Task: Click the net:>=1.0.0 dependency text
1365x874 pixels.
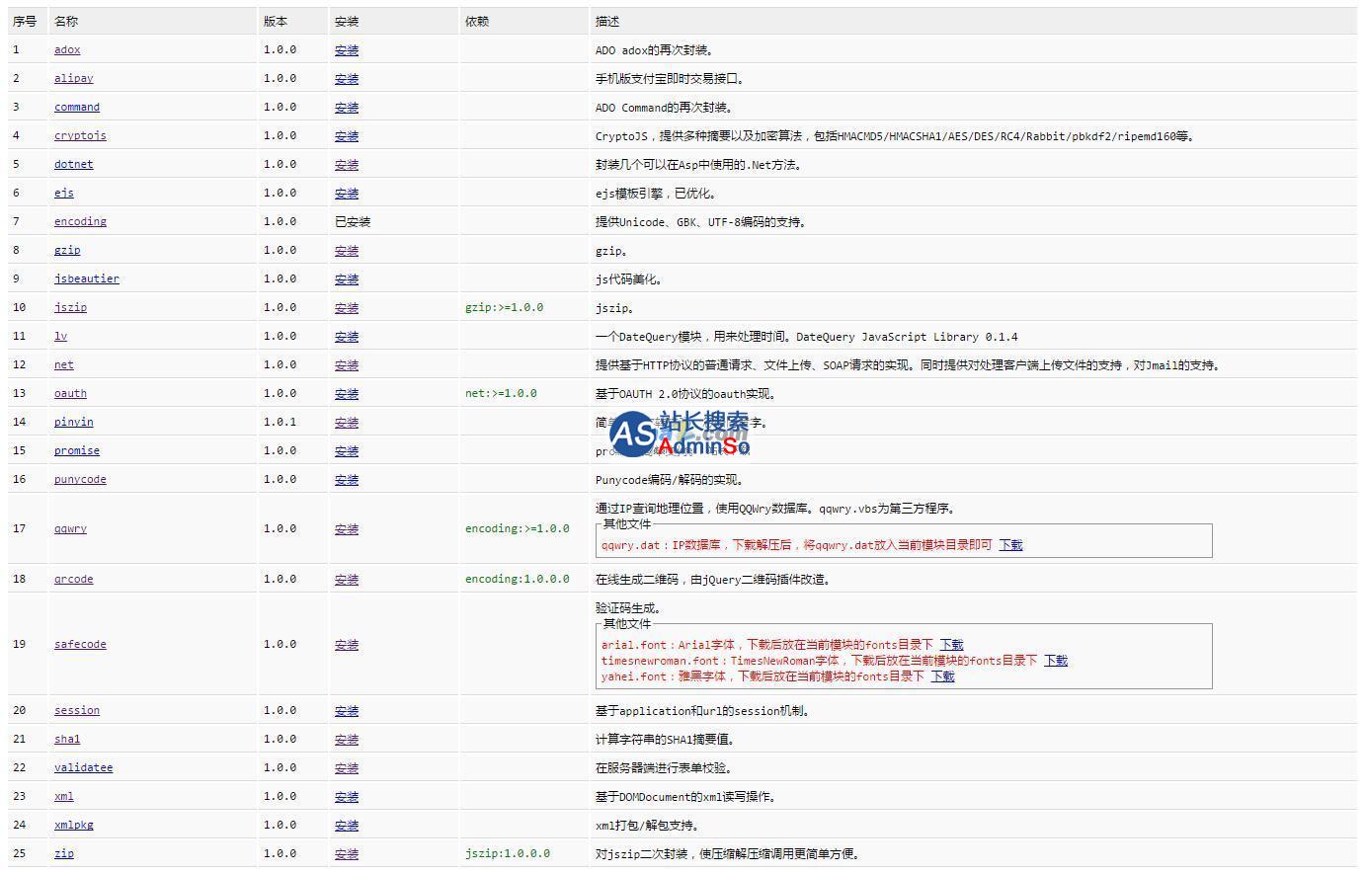Action: click(501, 393)
